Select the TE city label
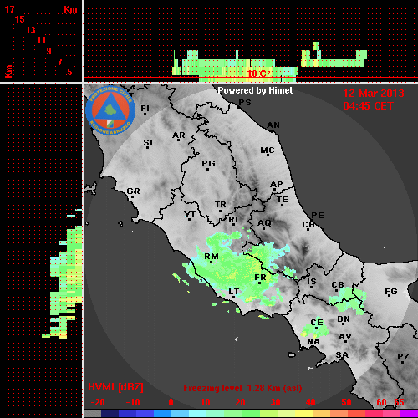The image size is (418, 418). click(x=283, y=200)
